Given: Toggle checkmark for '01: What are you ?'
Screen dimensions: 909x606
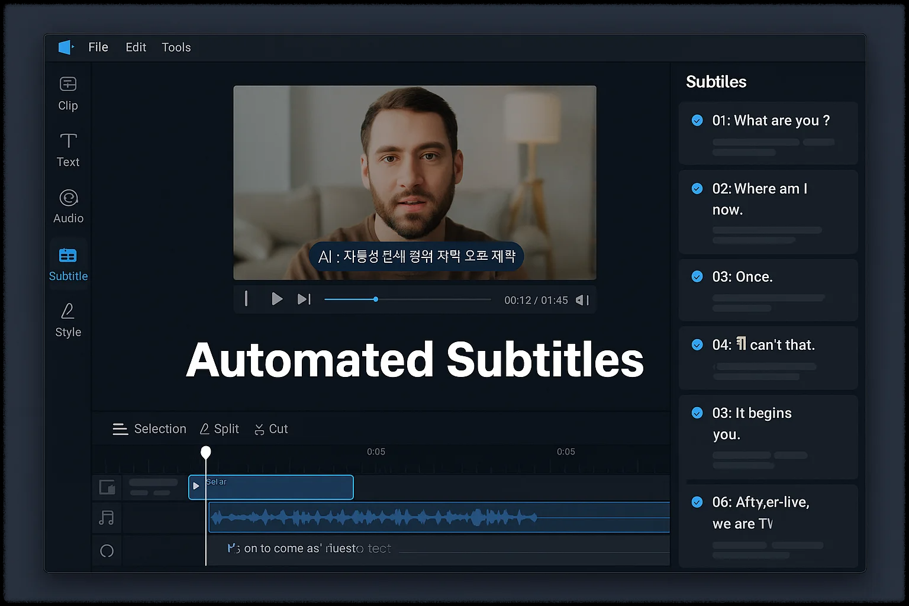Looking at the screenshot, I should [x=697, y=121].
